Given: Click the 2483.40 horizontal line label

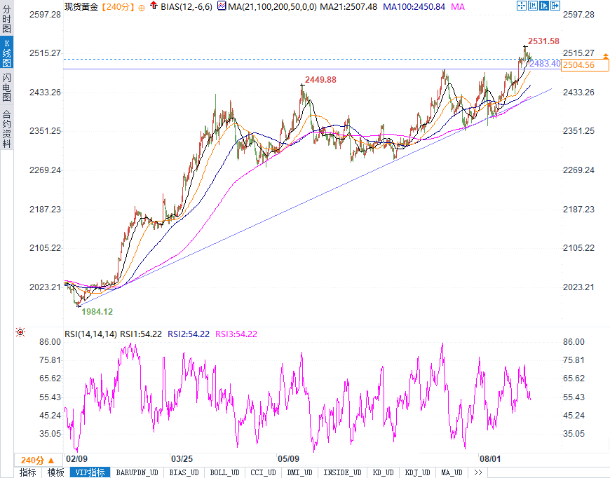Looking at the screenshot, I should [x=545, y=63].
